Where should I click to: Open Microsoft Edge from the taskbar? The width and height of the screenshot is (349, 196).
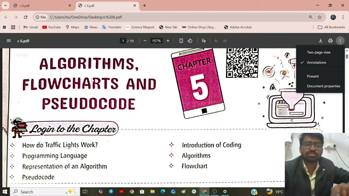tap(163, 192)
